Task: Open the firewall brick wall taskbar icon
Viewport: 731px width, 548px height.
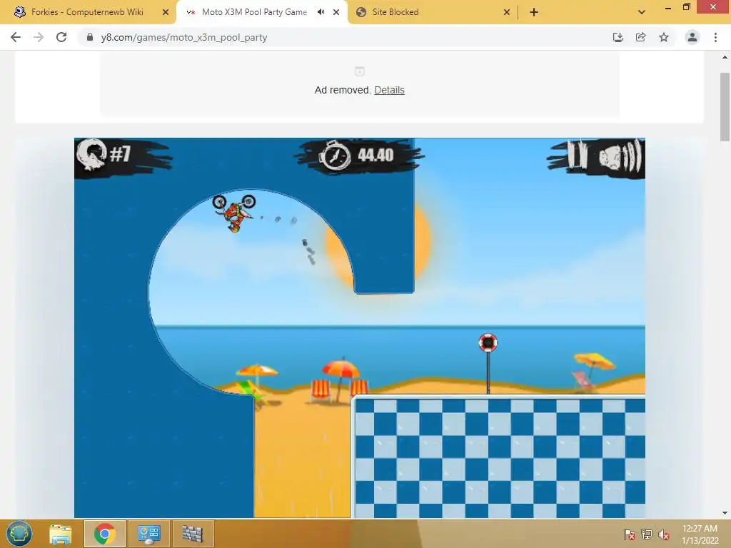Action: (193, 534)
